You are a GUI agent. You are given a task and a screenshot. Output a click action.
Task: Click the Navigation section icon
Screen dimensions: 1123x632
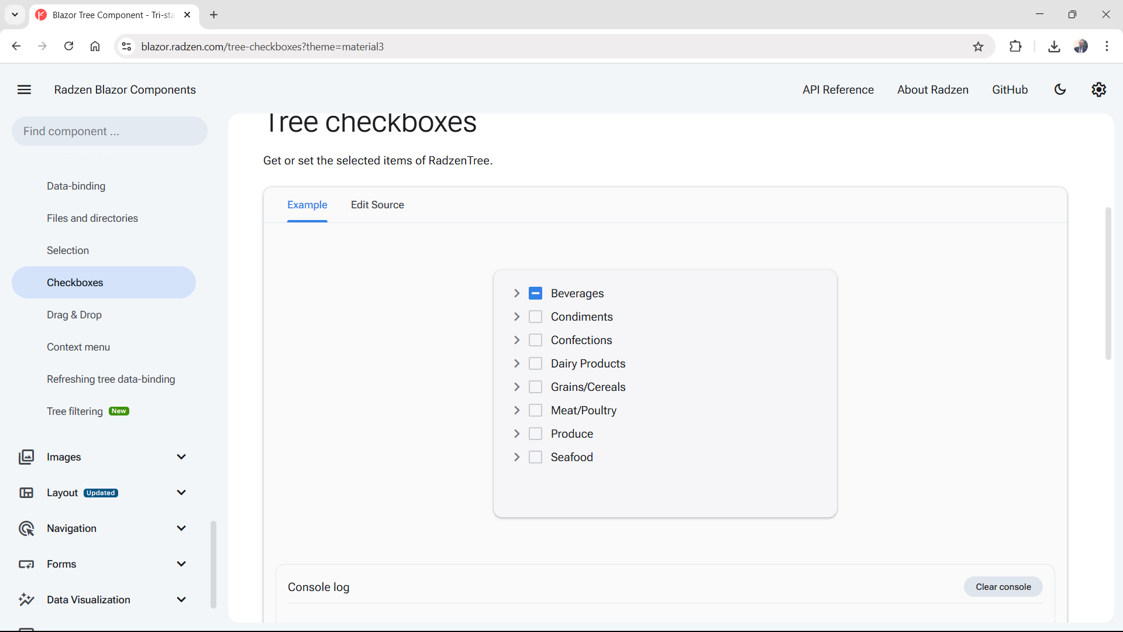pyautogui.click(x=26, y=528)
